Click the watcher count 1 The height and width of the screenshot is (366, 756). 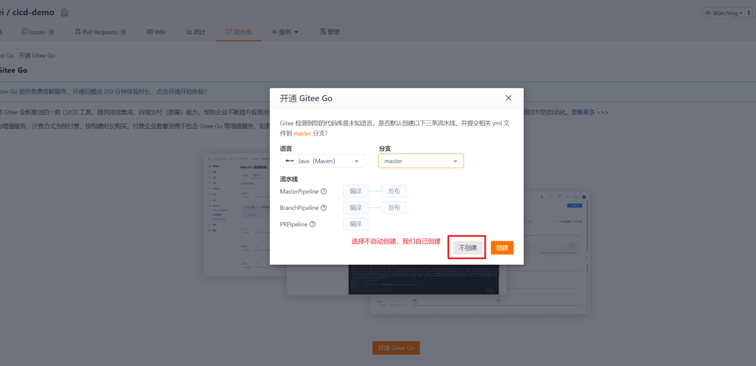[x=748, y=13]
